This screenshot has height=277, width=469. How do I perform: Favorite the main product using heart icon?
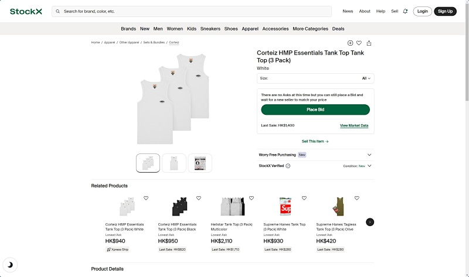pyautogui.click(x=359, y=43)
